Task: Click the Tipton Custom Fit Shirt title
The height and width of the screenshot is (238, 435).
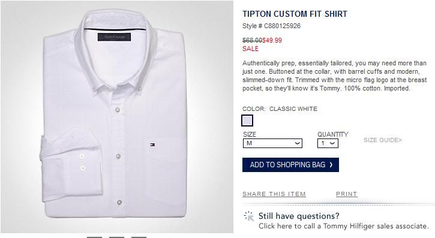Action: (x=295, y=14)
